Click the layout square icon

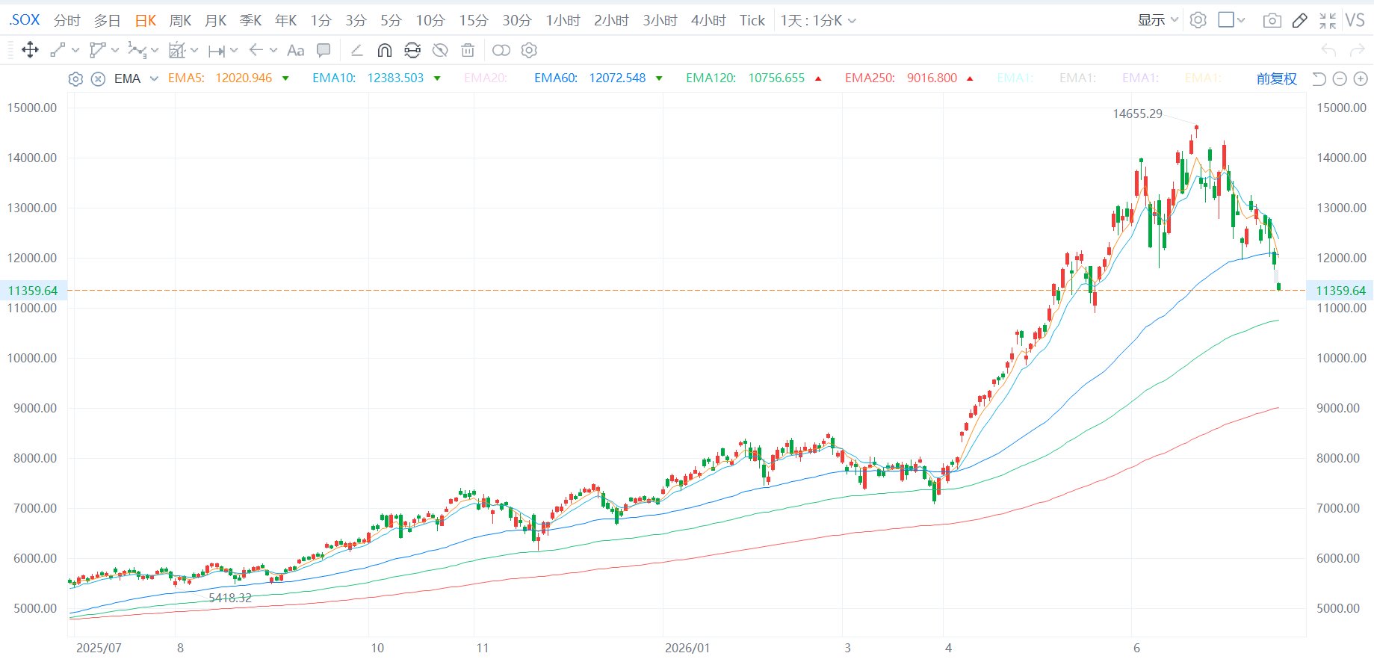pyautogui.click(x=1225, y=20)
